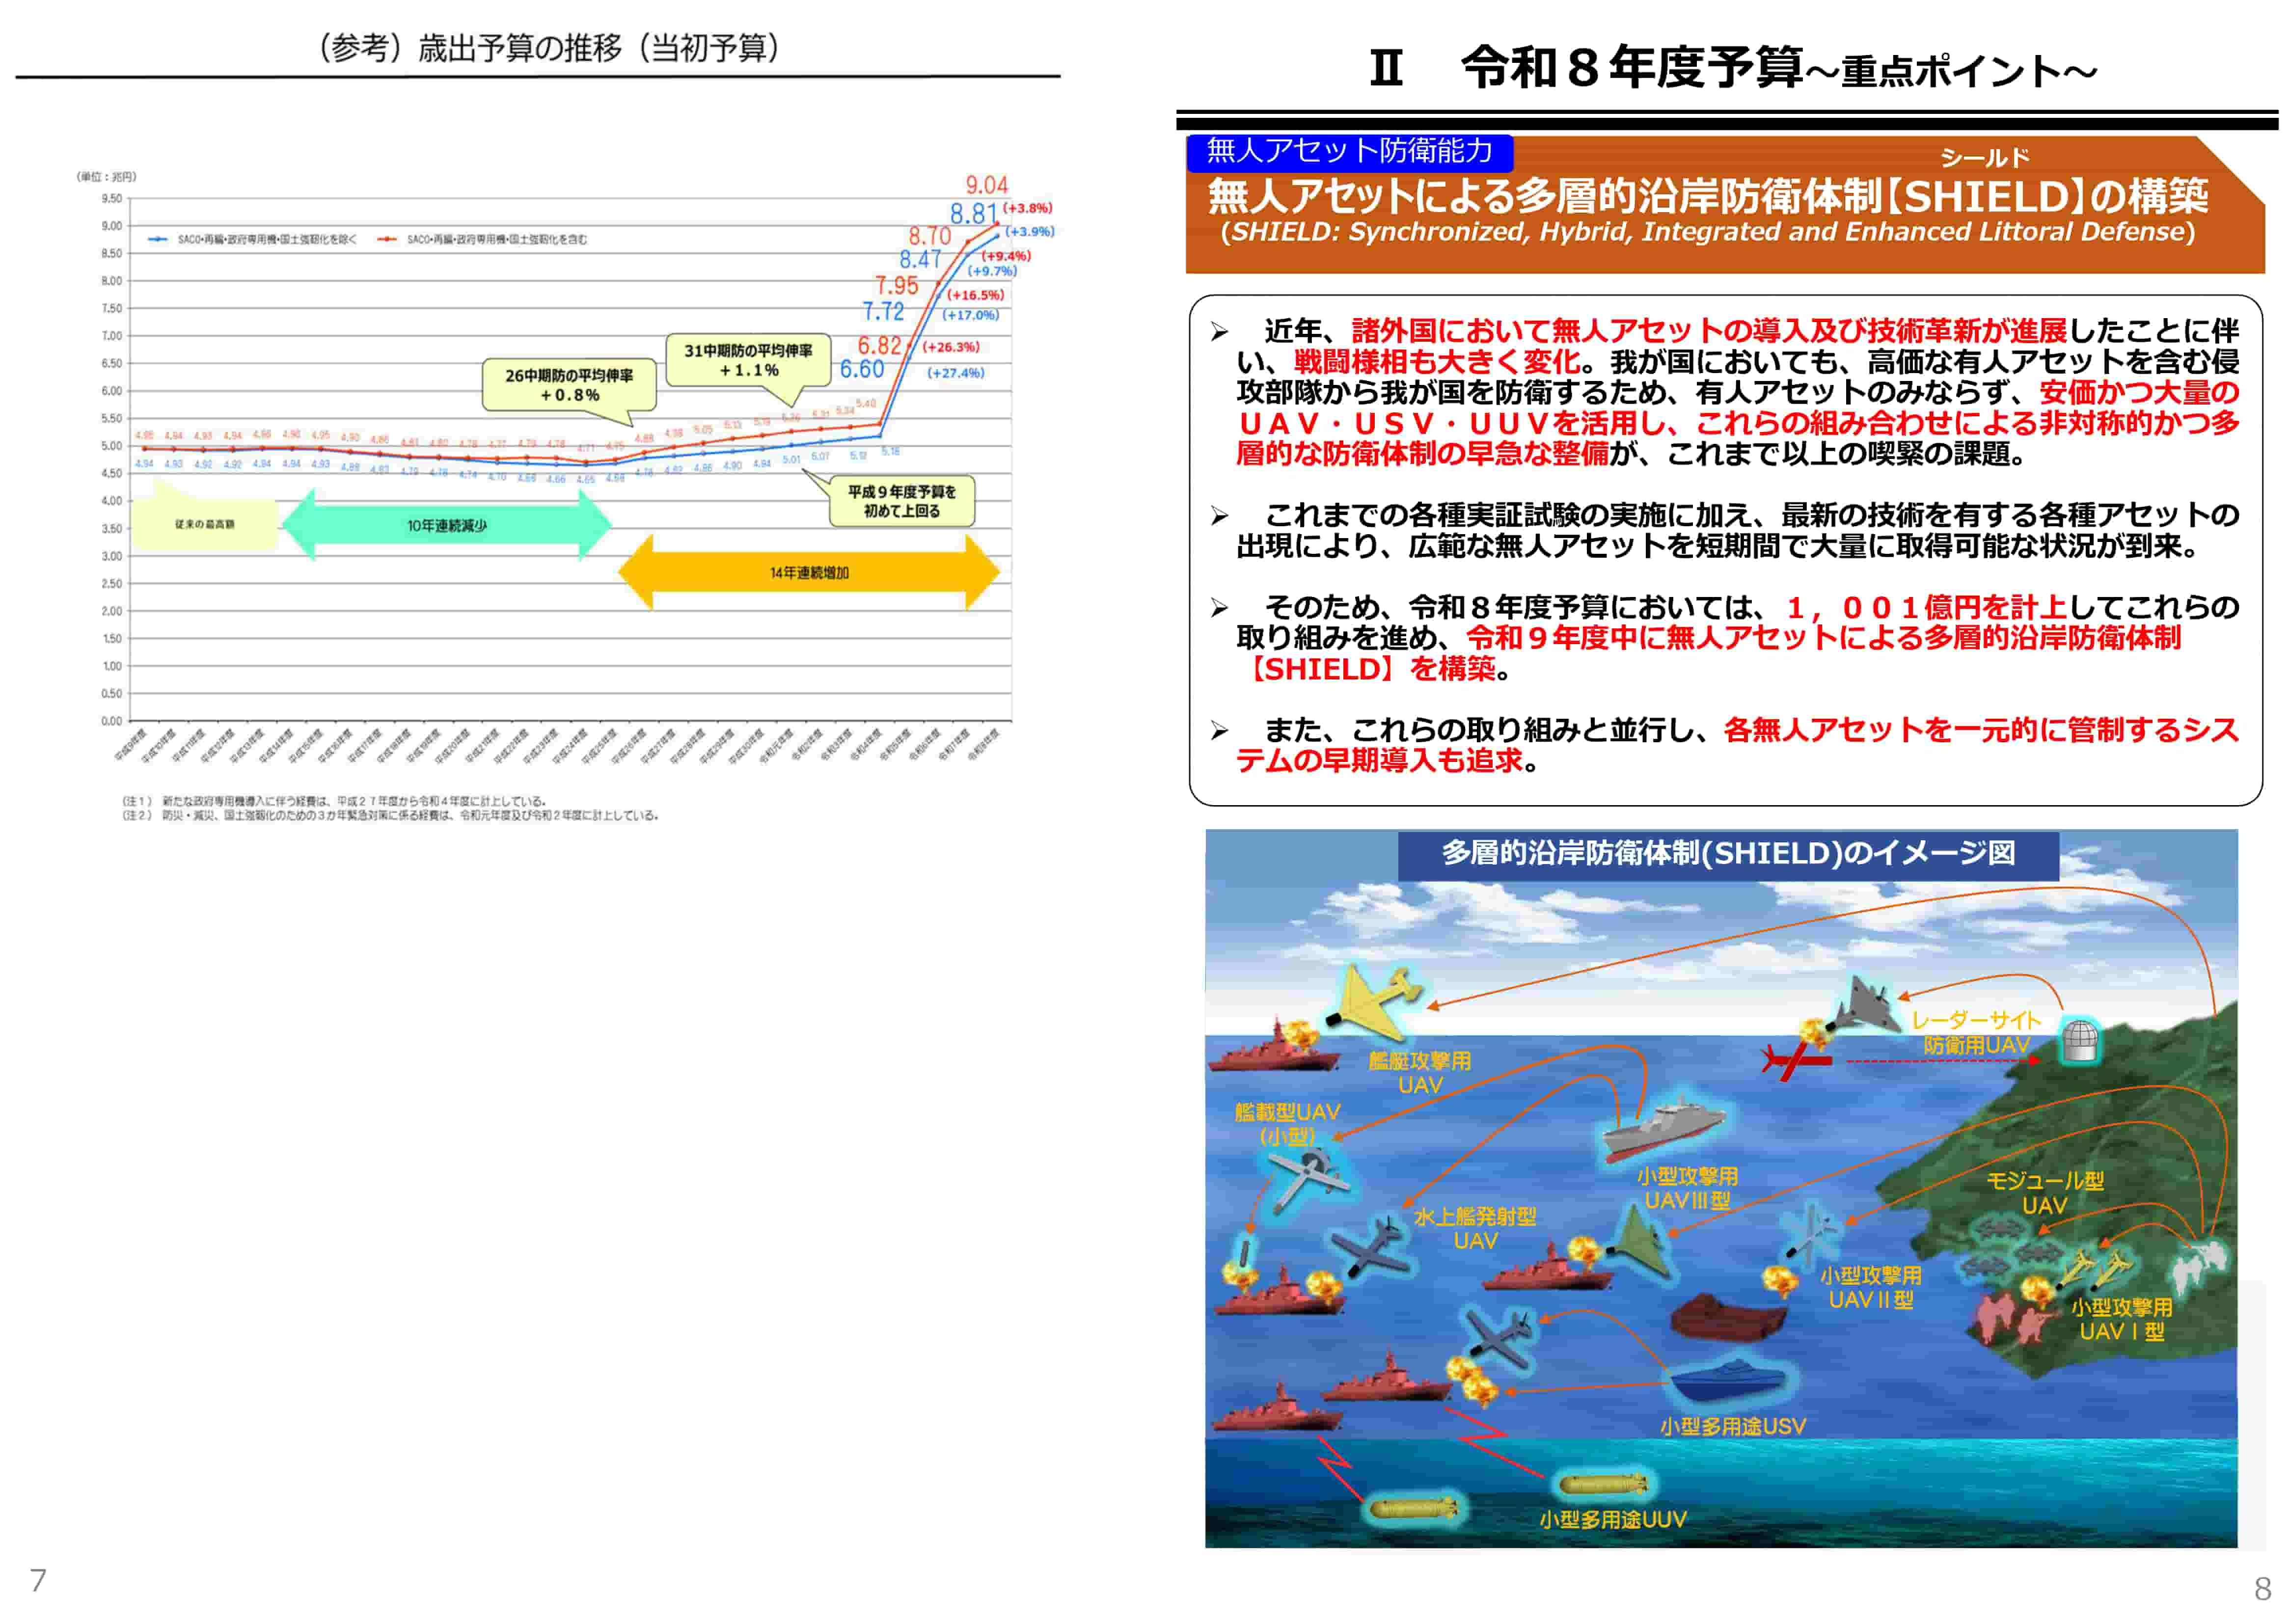The width and height of the screenshot is (2289, 1624).
Task: Click the yellow '14年連続増加' arrow
Action: coord(808,572)
